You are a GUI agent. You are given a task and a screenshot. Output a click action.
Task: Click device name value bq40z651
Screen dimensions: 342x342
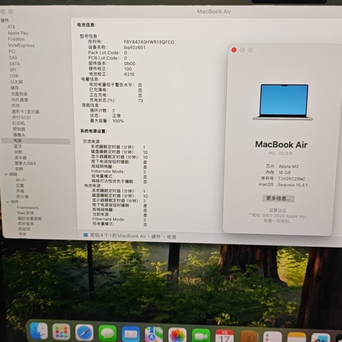coord(135,47)
